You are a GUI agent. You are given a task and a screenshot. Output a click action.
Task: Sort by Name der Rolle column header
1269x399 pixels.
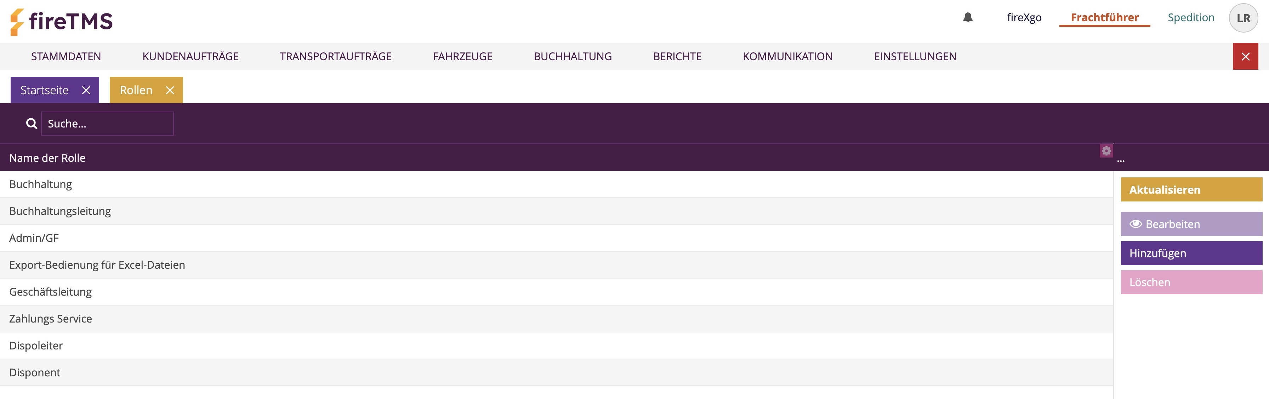[47, 158]
